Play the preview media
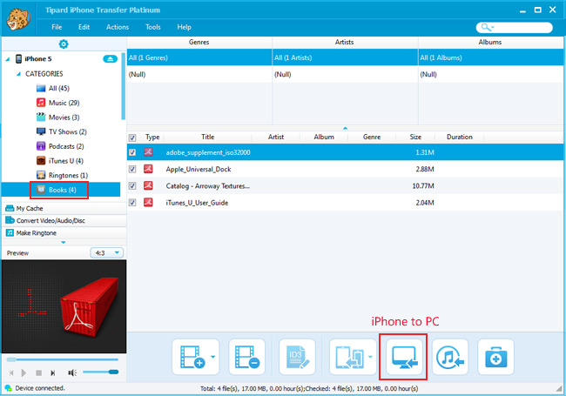This screenshot has height=396, width=566. [24, 373]
